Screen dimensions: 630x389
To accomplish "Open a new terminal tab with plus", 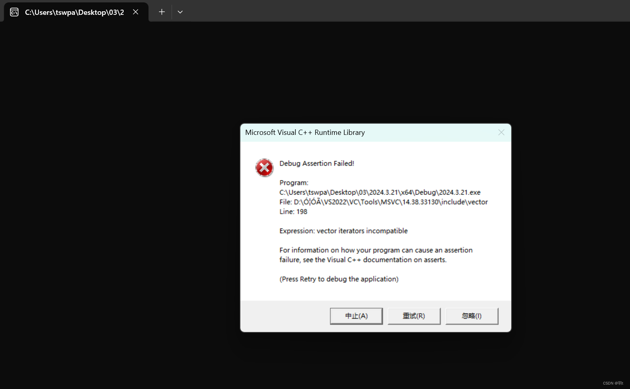I will 162,12.
